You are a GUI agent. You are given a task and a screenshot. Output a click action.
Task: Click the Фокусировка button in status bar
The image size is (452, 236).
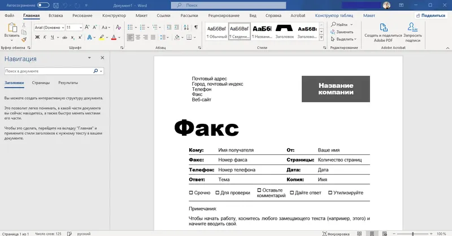click(x=336, y=234)
